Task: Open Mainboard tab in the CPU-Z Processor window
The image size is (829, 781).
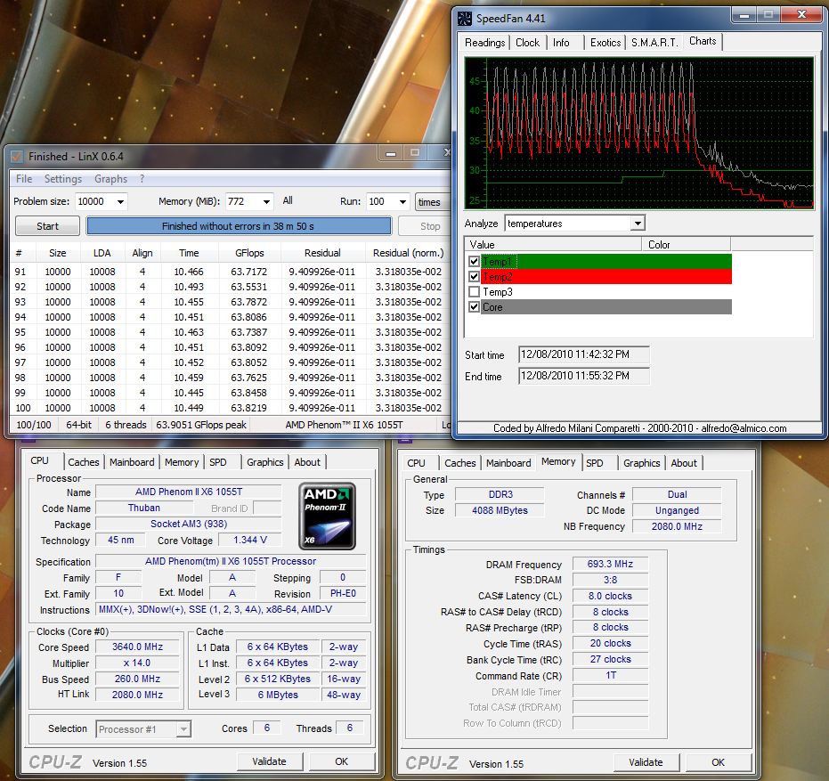Action: point(132,462)
